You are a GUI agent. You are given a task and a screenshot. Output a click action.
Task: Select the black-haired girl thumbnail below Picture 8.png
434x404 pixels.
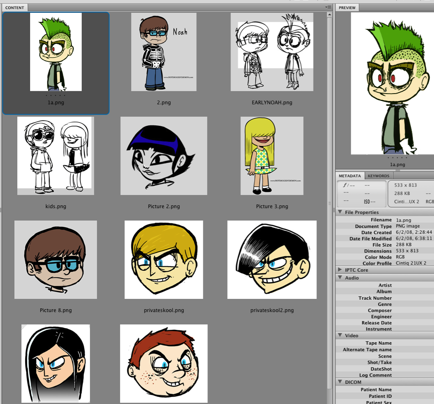[56, 363]
